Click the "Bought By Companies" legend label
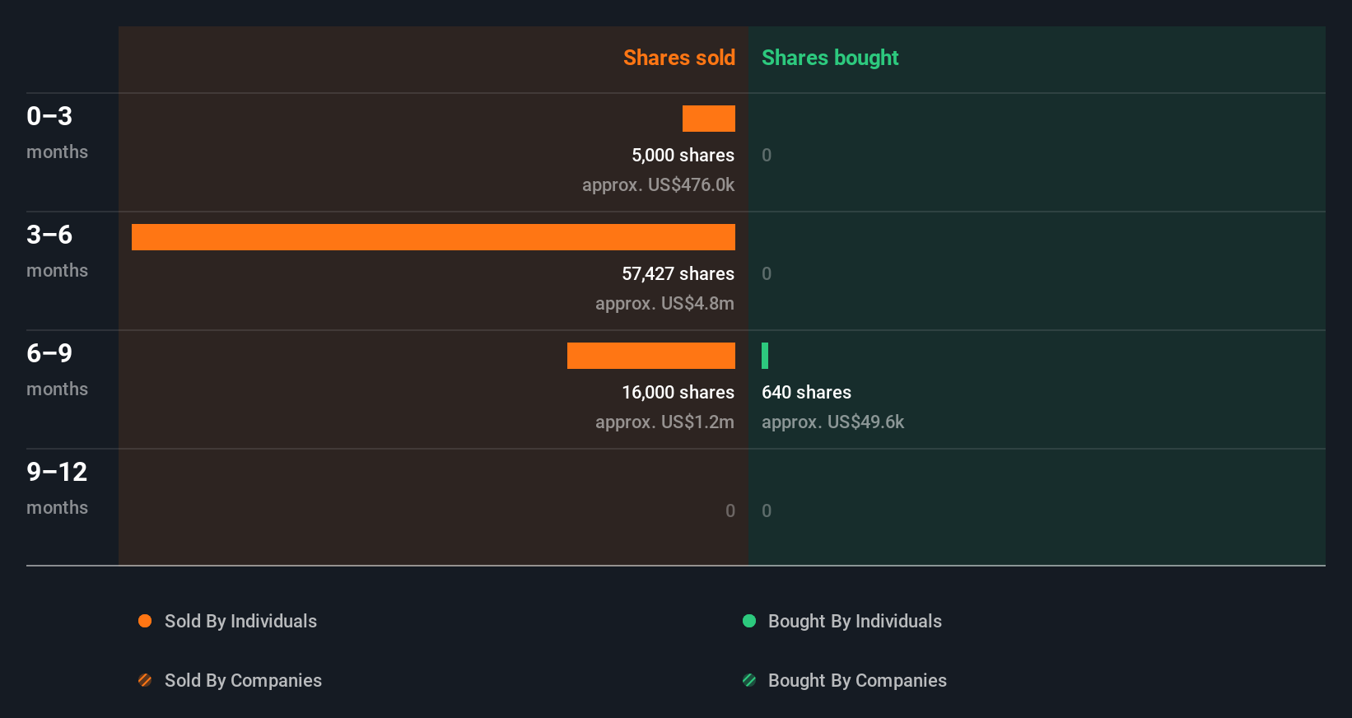 tap(857, 680)
